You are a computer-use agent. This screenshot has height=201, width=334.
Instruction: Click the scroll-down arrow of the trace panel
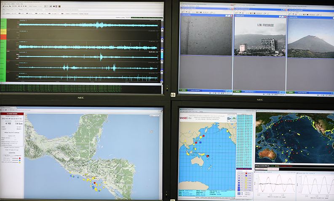point(162,82)
